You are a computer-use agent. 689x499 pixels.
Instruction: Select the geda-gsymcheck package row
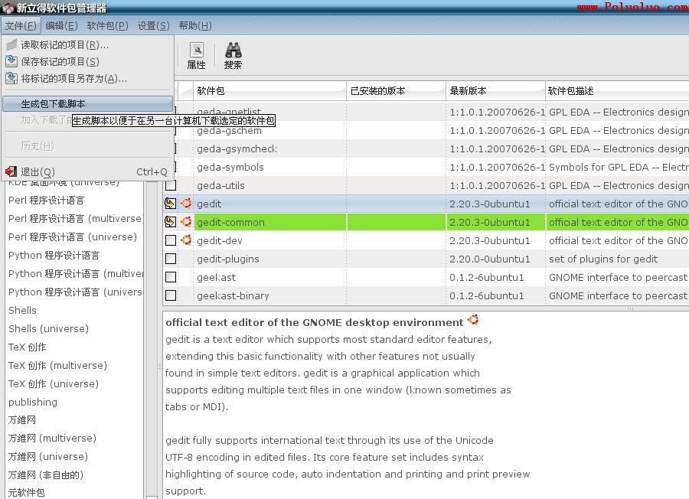coord(426,149)
